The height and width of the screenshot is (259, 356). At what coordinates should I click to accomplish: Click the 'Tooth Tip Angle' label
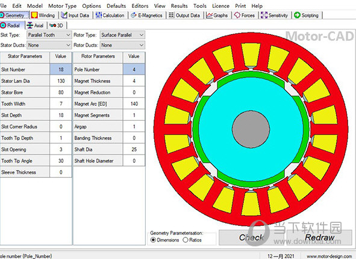pyautogui.click(x=17, y=161)
